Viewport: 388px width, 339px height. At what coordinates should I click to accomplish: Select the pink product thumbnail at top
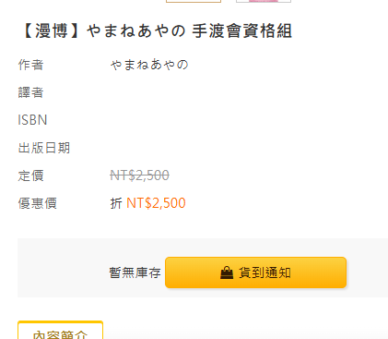pos(264,1)
